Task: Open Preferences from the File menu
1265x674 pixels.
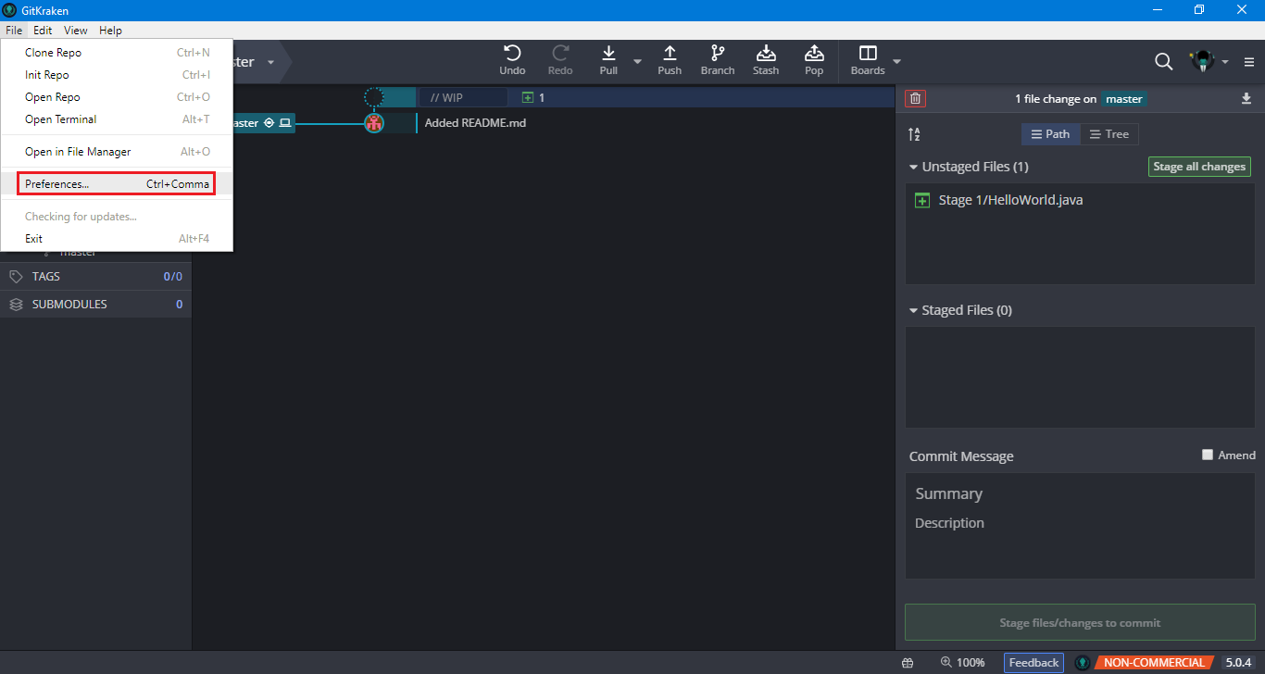Action: [x=117, y=184]
